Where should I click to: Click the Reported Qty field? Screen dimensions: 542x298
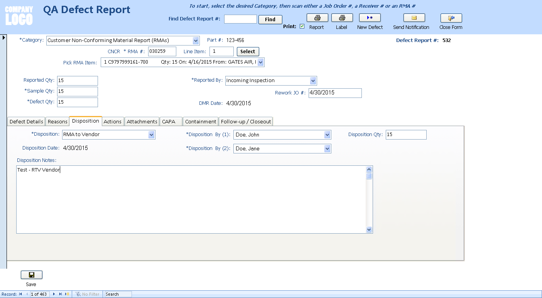point(78,81)
